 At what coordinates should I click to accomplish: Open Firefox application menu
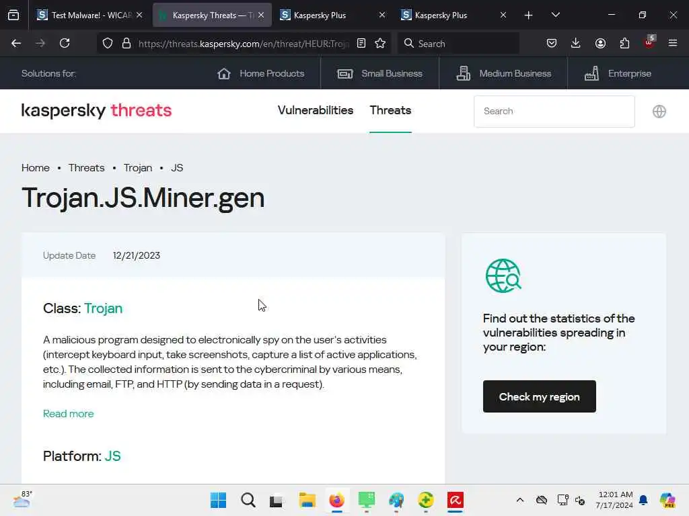[673, 43]
